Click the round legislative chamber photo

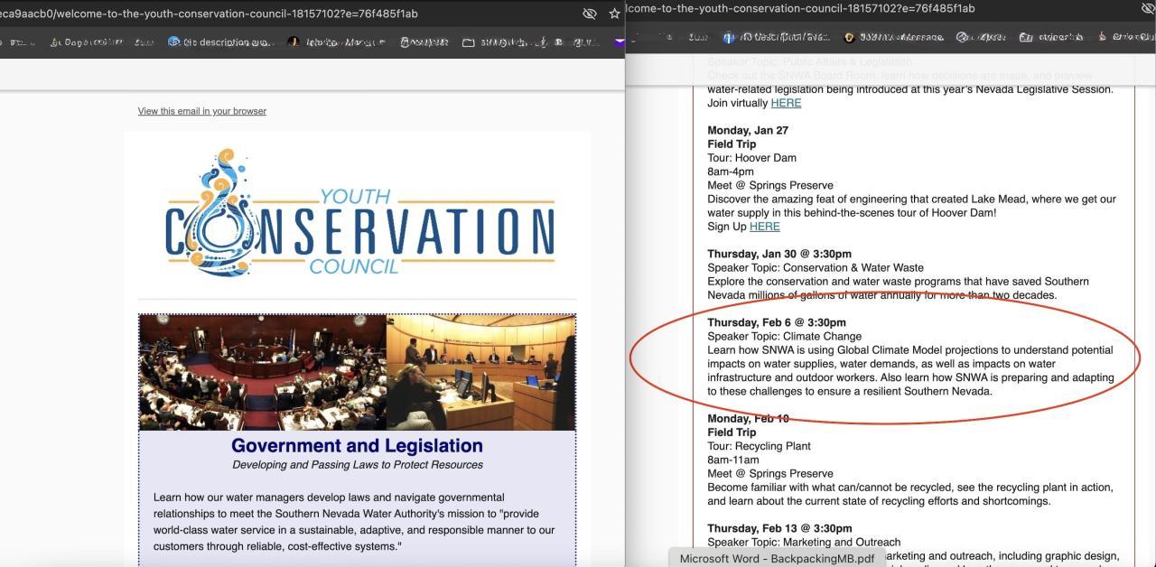[x=263, y=372]
